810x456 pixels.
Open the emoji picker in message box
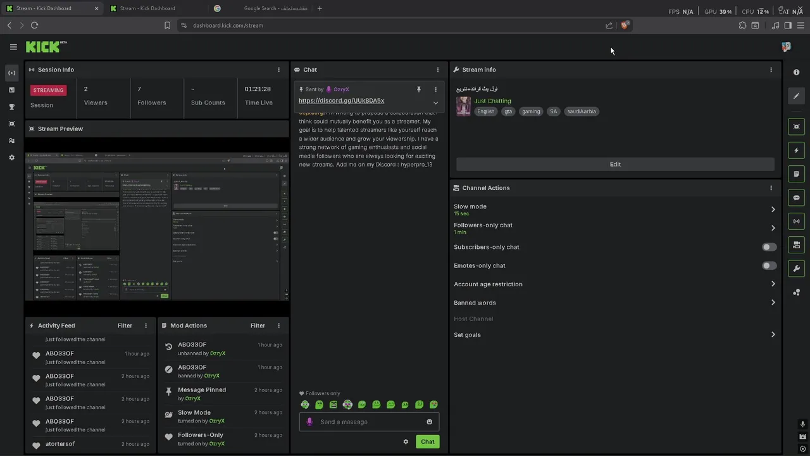430,422
